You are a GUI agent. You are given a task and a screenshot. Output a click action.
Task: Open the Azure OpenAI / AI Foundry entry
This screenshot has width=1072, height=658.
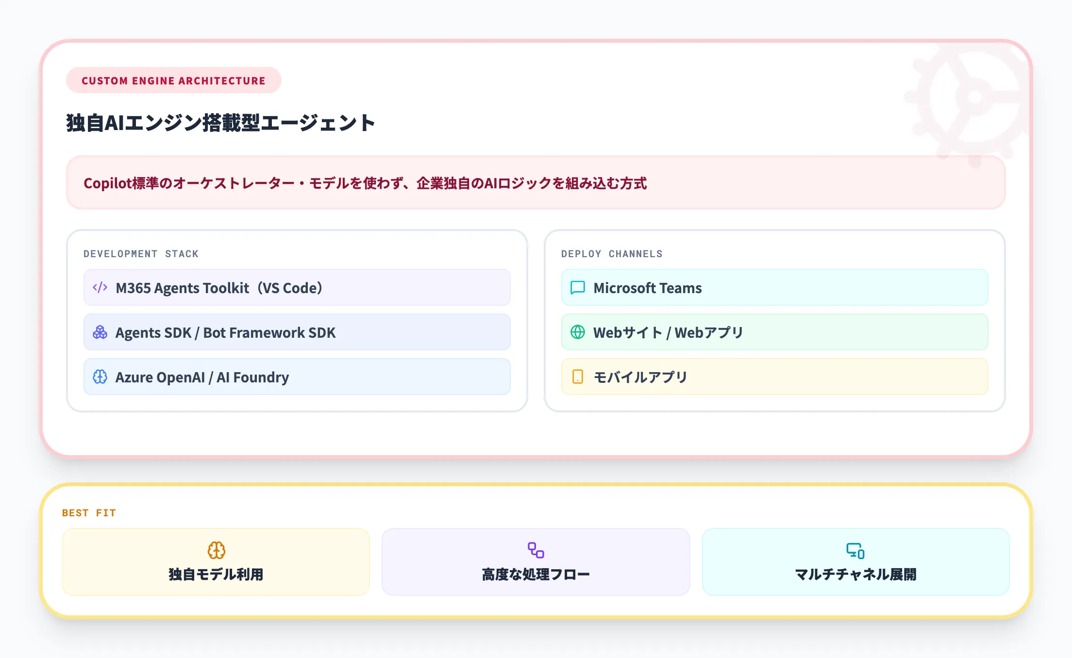(297, 377)
